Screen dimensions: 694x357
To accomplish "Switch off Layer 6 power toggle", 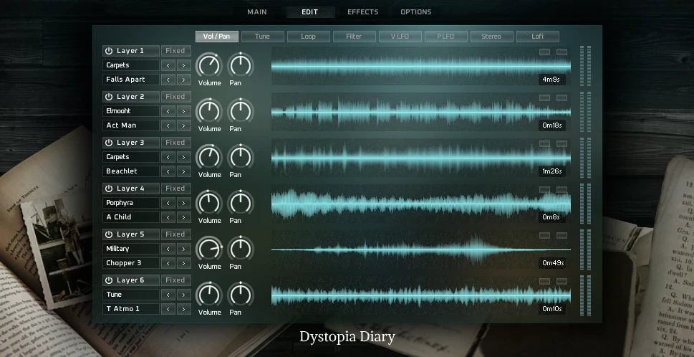I will pos(109,280).
